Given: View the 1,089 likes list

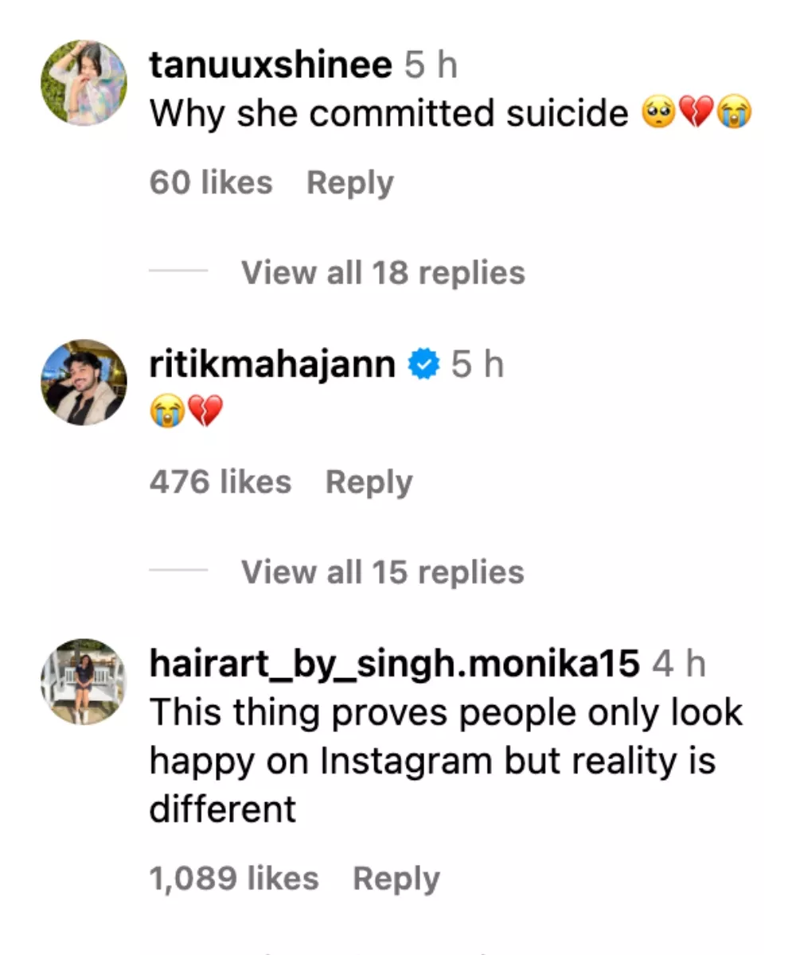Looking at the screenshot, I should [234, 879].
